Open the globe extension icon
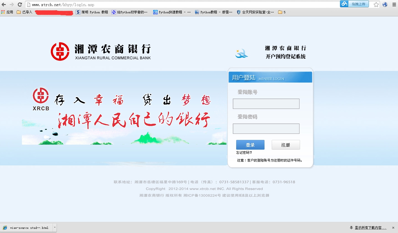 tap(385, 4)
